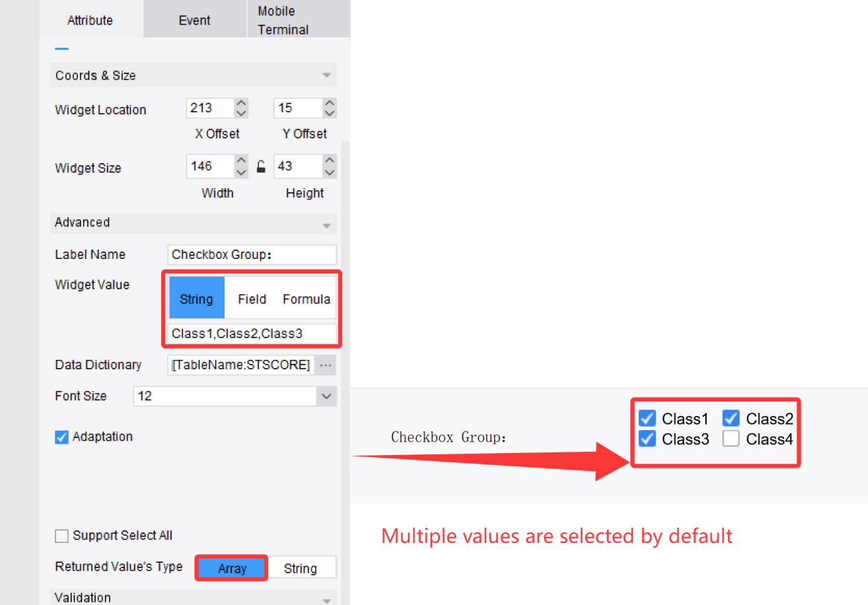Increase the widget Height value

coord(330,161)
